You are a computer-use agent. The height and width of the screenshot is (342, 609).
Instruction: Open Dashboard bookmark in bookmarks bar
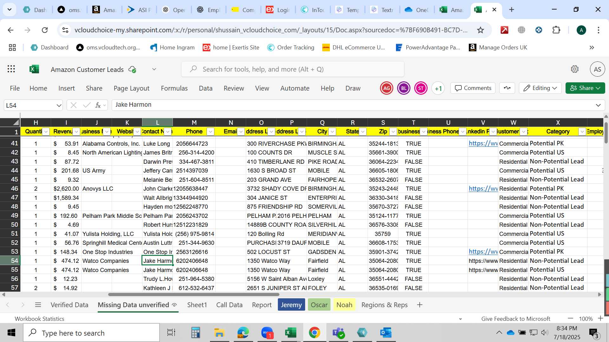[x=49, y=47]
